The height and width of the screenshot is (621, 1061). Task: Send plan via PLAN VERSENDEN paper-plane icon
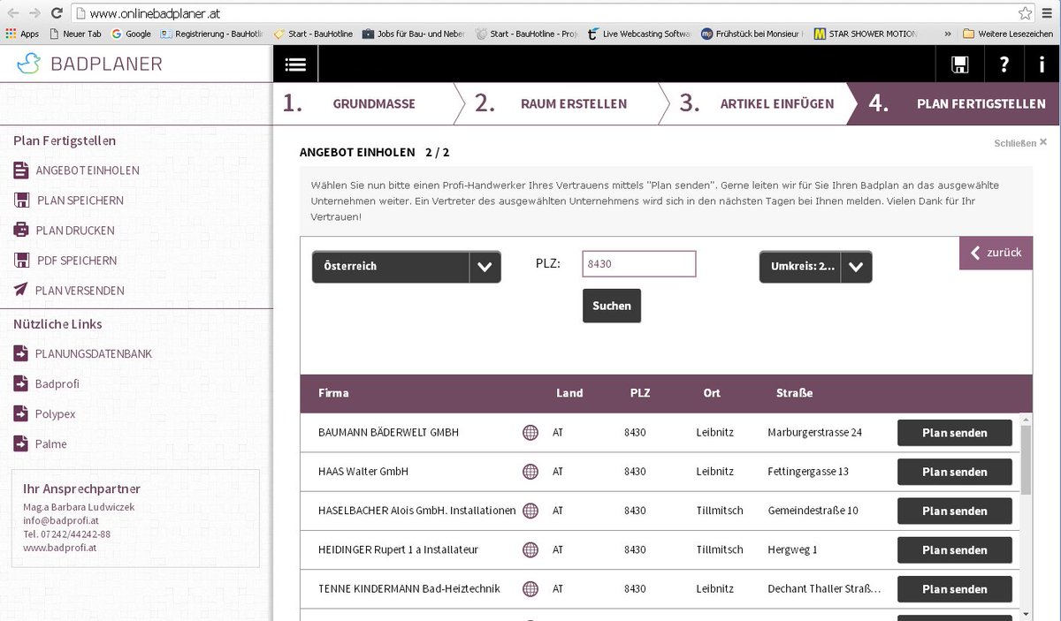[19, 290]
